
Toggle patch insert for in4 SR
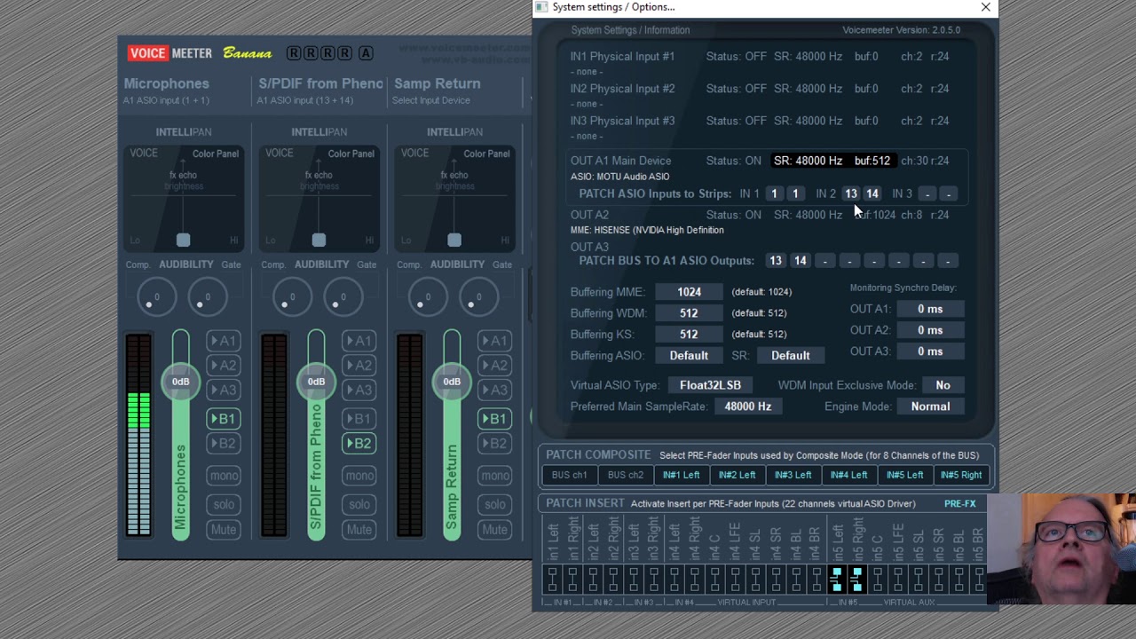click(776, 580)
